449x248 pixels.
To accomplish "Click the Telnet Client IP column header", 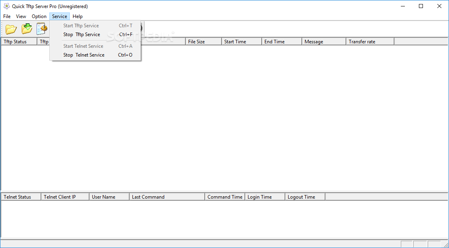I will coord(65,197).
